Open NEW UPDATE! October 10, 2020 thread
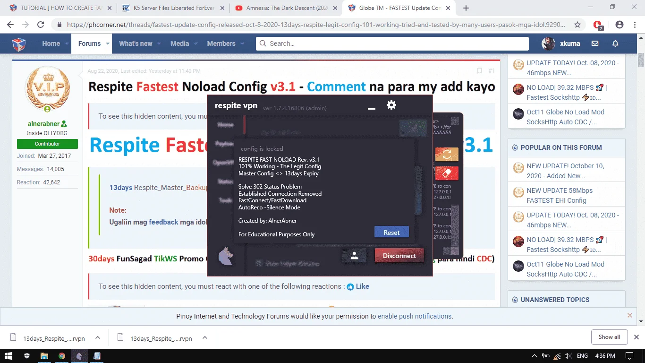This screenshot has height=363, width=645. 565,171
